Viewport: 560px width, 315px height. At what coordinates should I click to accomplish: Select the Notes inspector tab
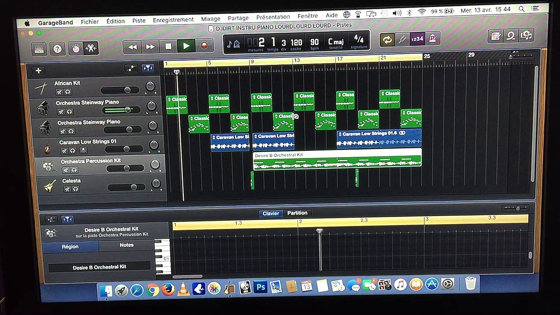[126, 245]
